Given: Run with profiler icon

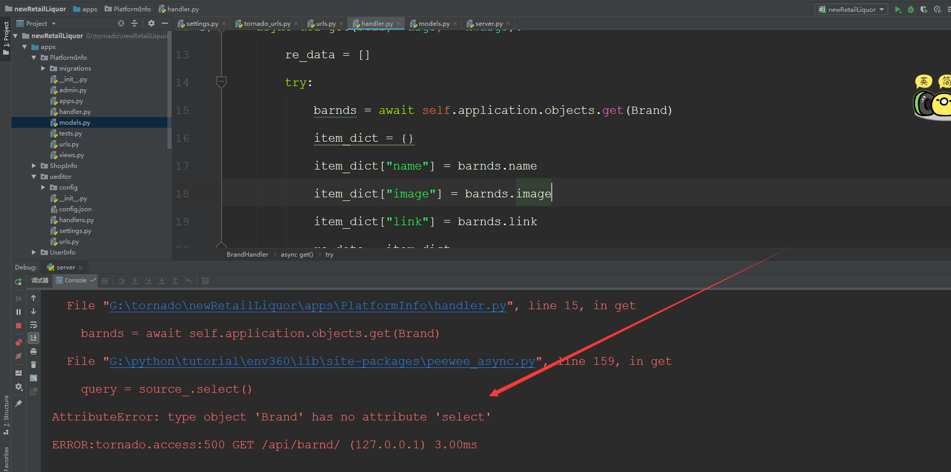Looking at the screenshot, I should [938, 9].
